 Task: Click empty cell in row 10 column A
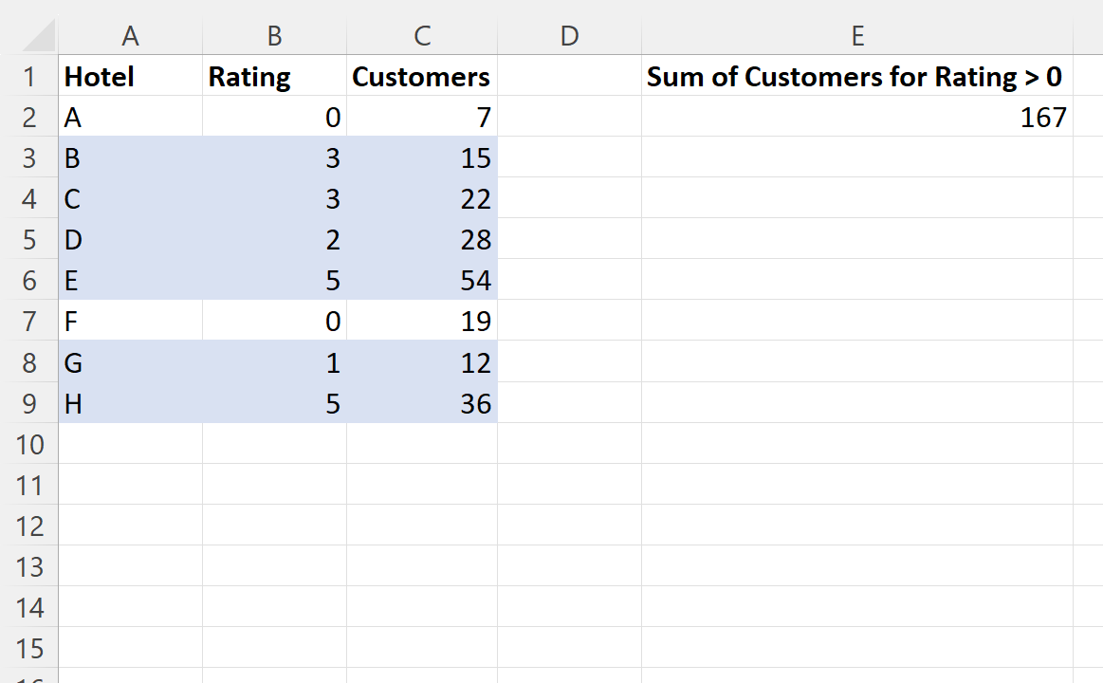pos(130,444)
